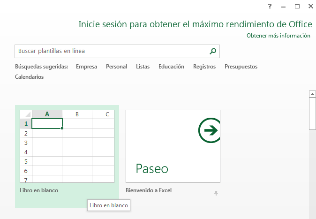316x219 pixels.
Task: Open Obtener más información link
Action: (x=278, y=36)
